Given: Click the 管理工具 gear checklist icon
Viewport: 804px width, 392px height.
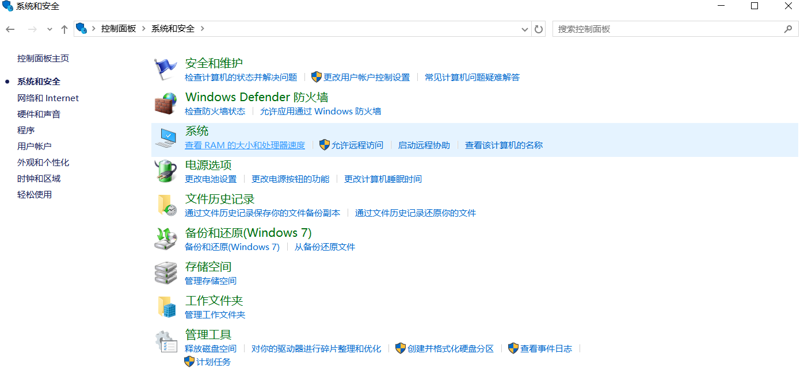Looking at the screenshot, I should point(166,341).
